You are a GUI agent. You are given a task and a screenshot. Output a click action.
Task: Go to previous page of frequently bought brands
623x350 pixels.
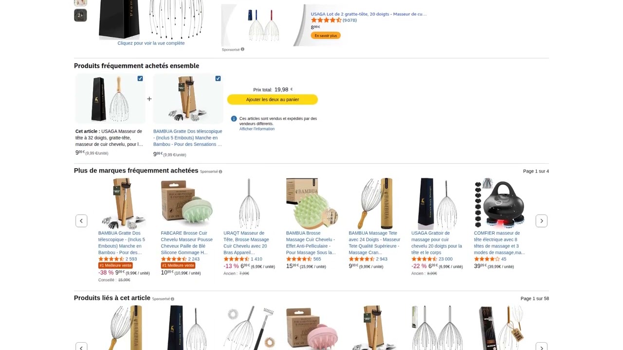coord(81,221)
